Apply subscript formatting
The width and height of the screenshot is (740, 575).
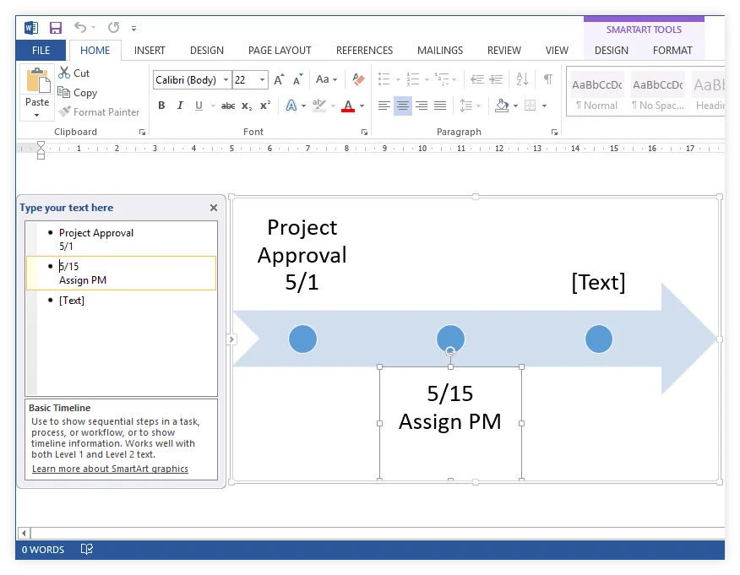(247, 106)
